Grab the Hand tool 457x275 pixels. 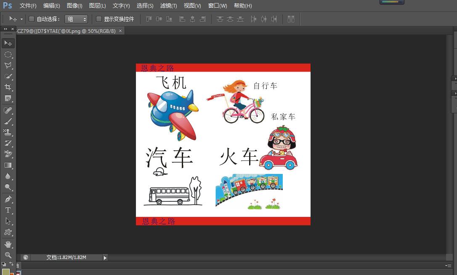(x=8, y=243)
